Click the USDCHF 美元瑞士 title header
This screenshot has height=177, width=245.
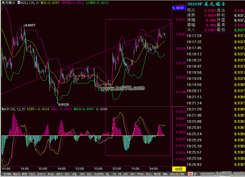206,4
